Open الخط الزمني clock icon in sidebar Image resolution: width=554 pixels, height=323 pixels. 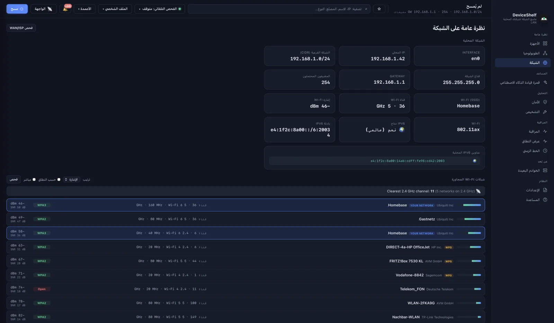(x=545, y=151)
